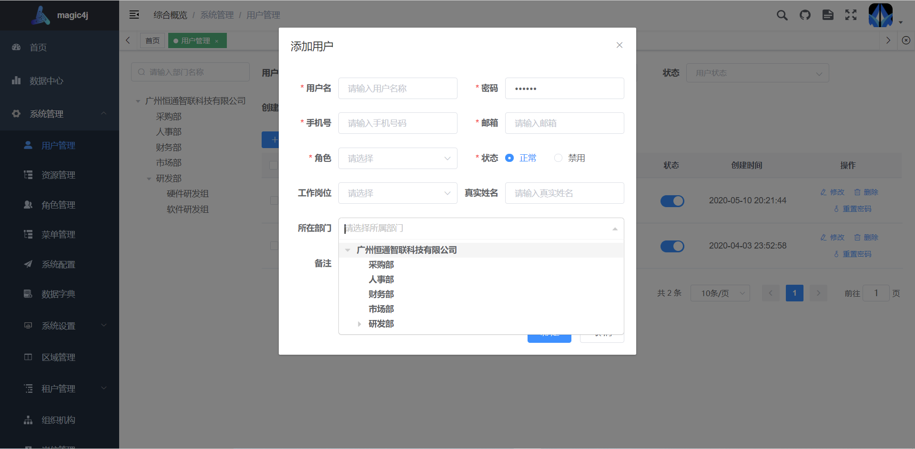
Task: Toggle fullscreen icon in header
Action: pos(851,15)
